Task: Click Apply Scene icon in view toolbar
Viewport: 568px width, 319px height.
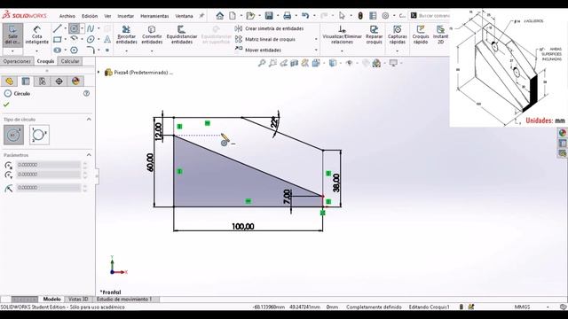Action: pos(376,63)
